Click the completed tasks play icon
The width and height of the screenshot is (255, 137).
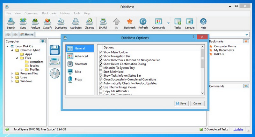pyautogui.click(x=201, y=129)
